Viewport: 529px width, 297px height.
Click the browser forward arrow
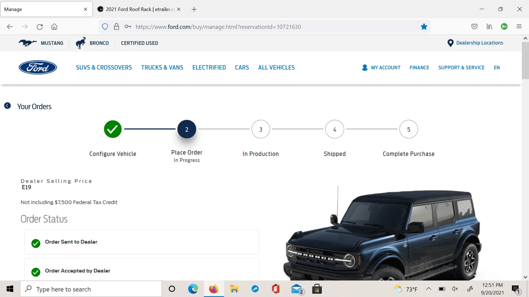click(x=25, y=27)
